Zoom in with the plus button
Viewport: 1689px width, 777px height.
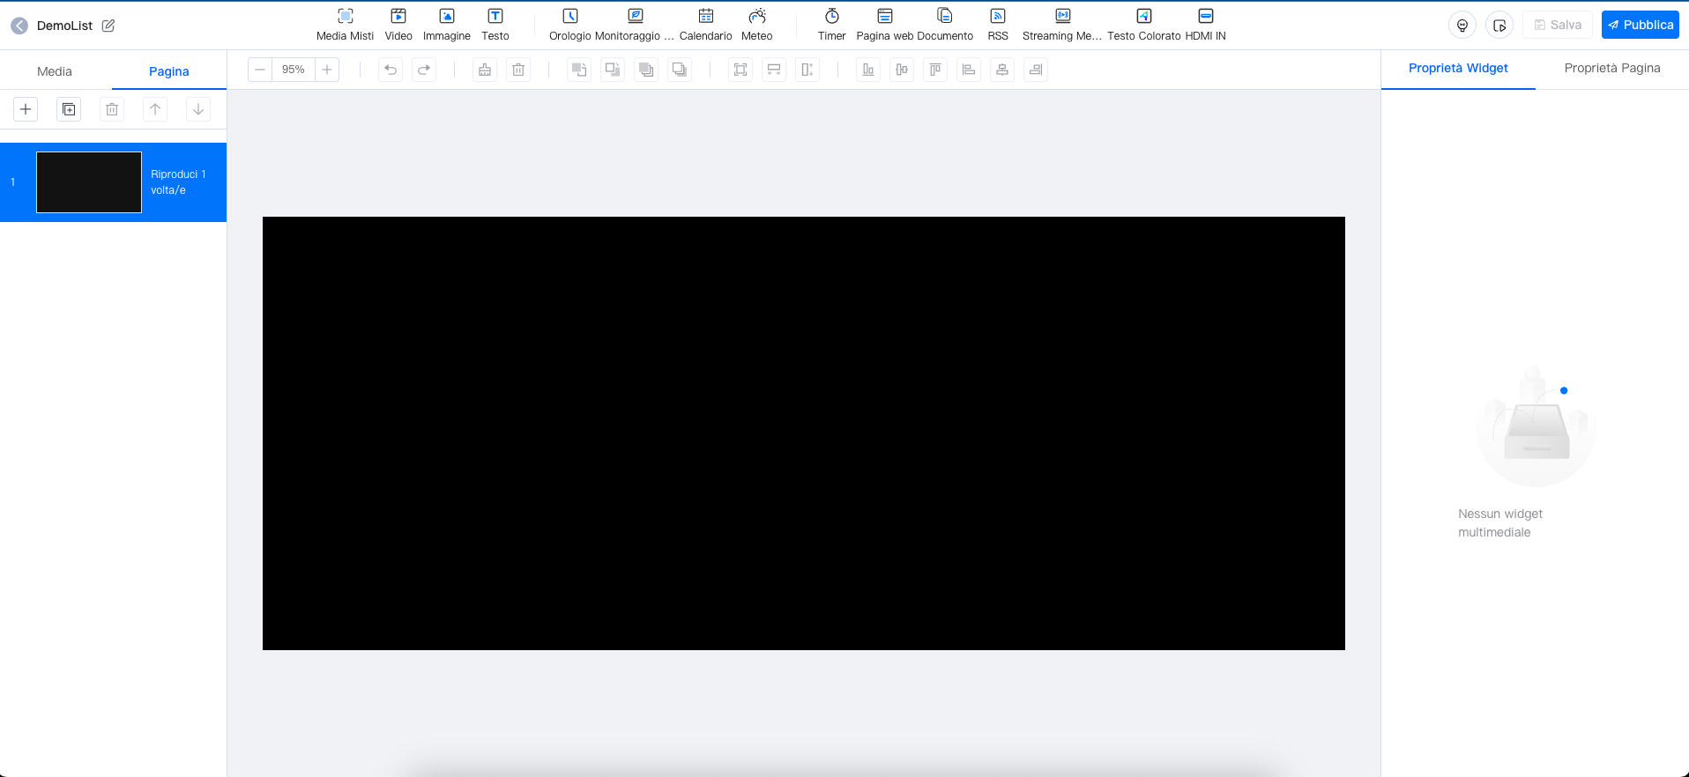327,70
